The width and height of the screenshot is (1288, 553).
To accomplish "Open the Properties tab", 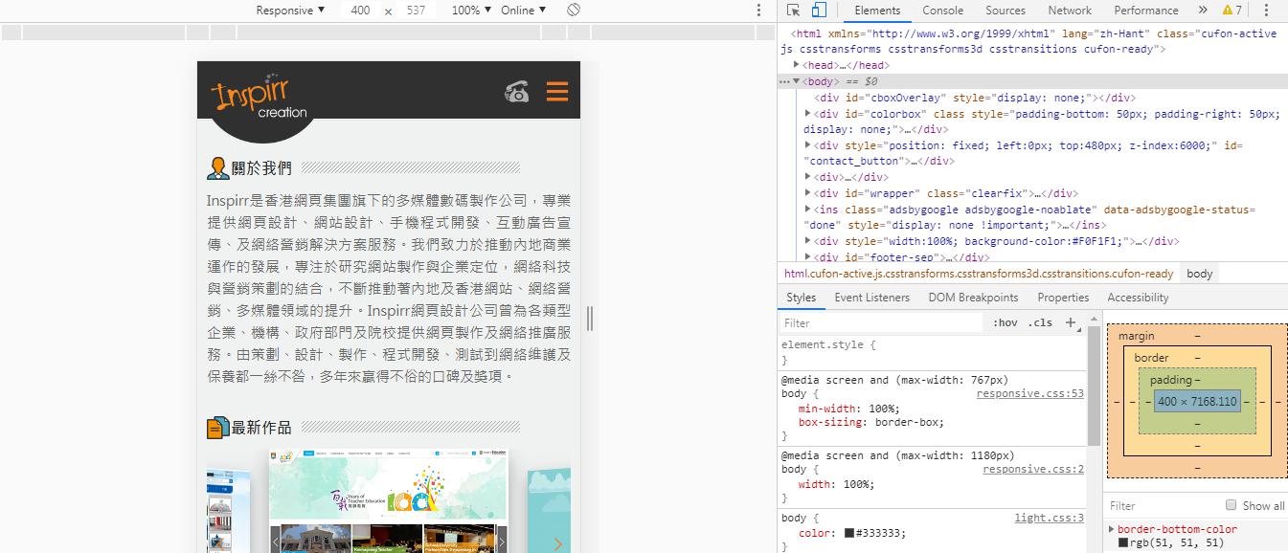I will point(1063,298).
